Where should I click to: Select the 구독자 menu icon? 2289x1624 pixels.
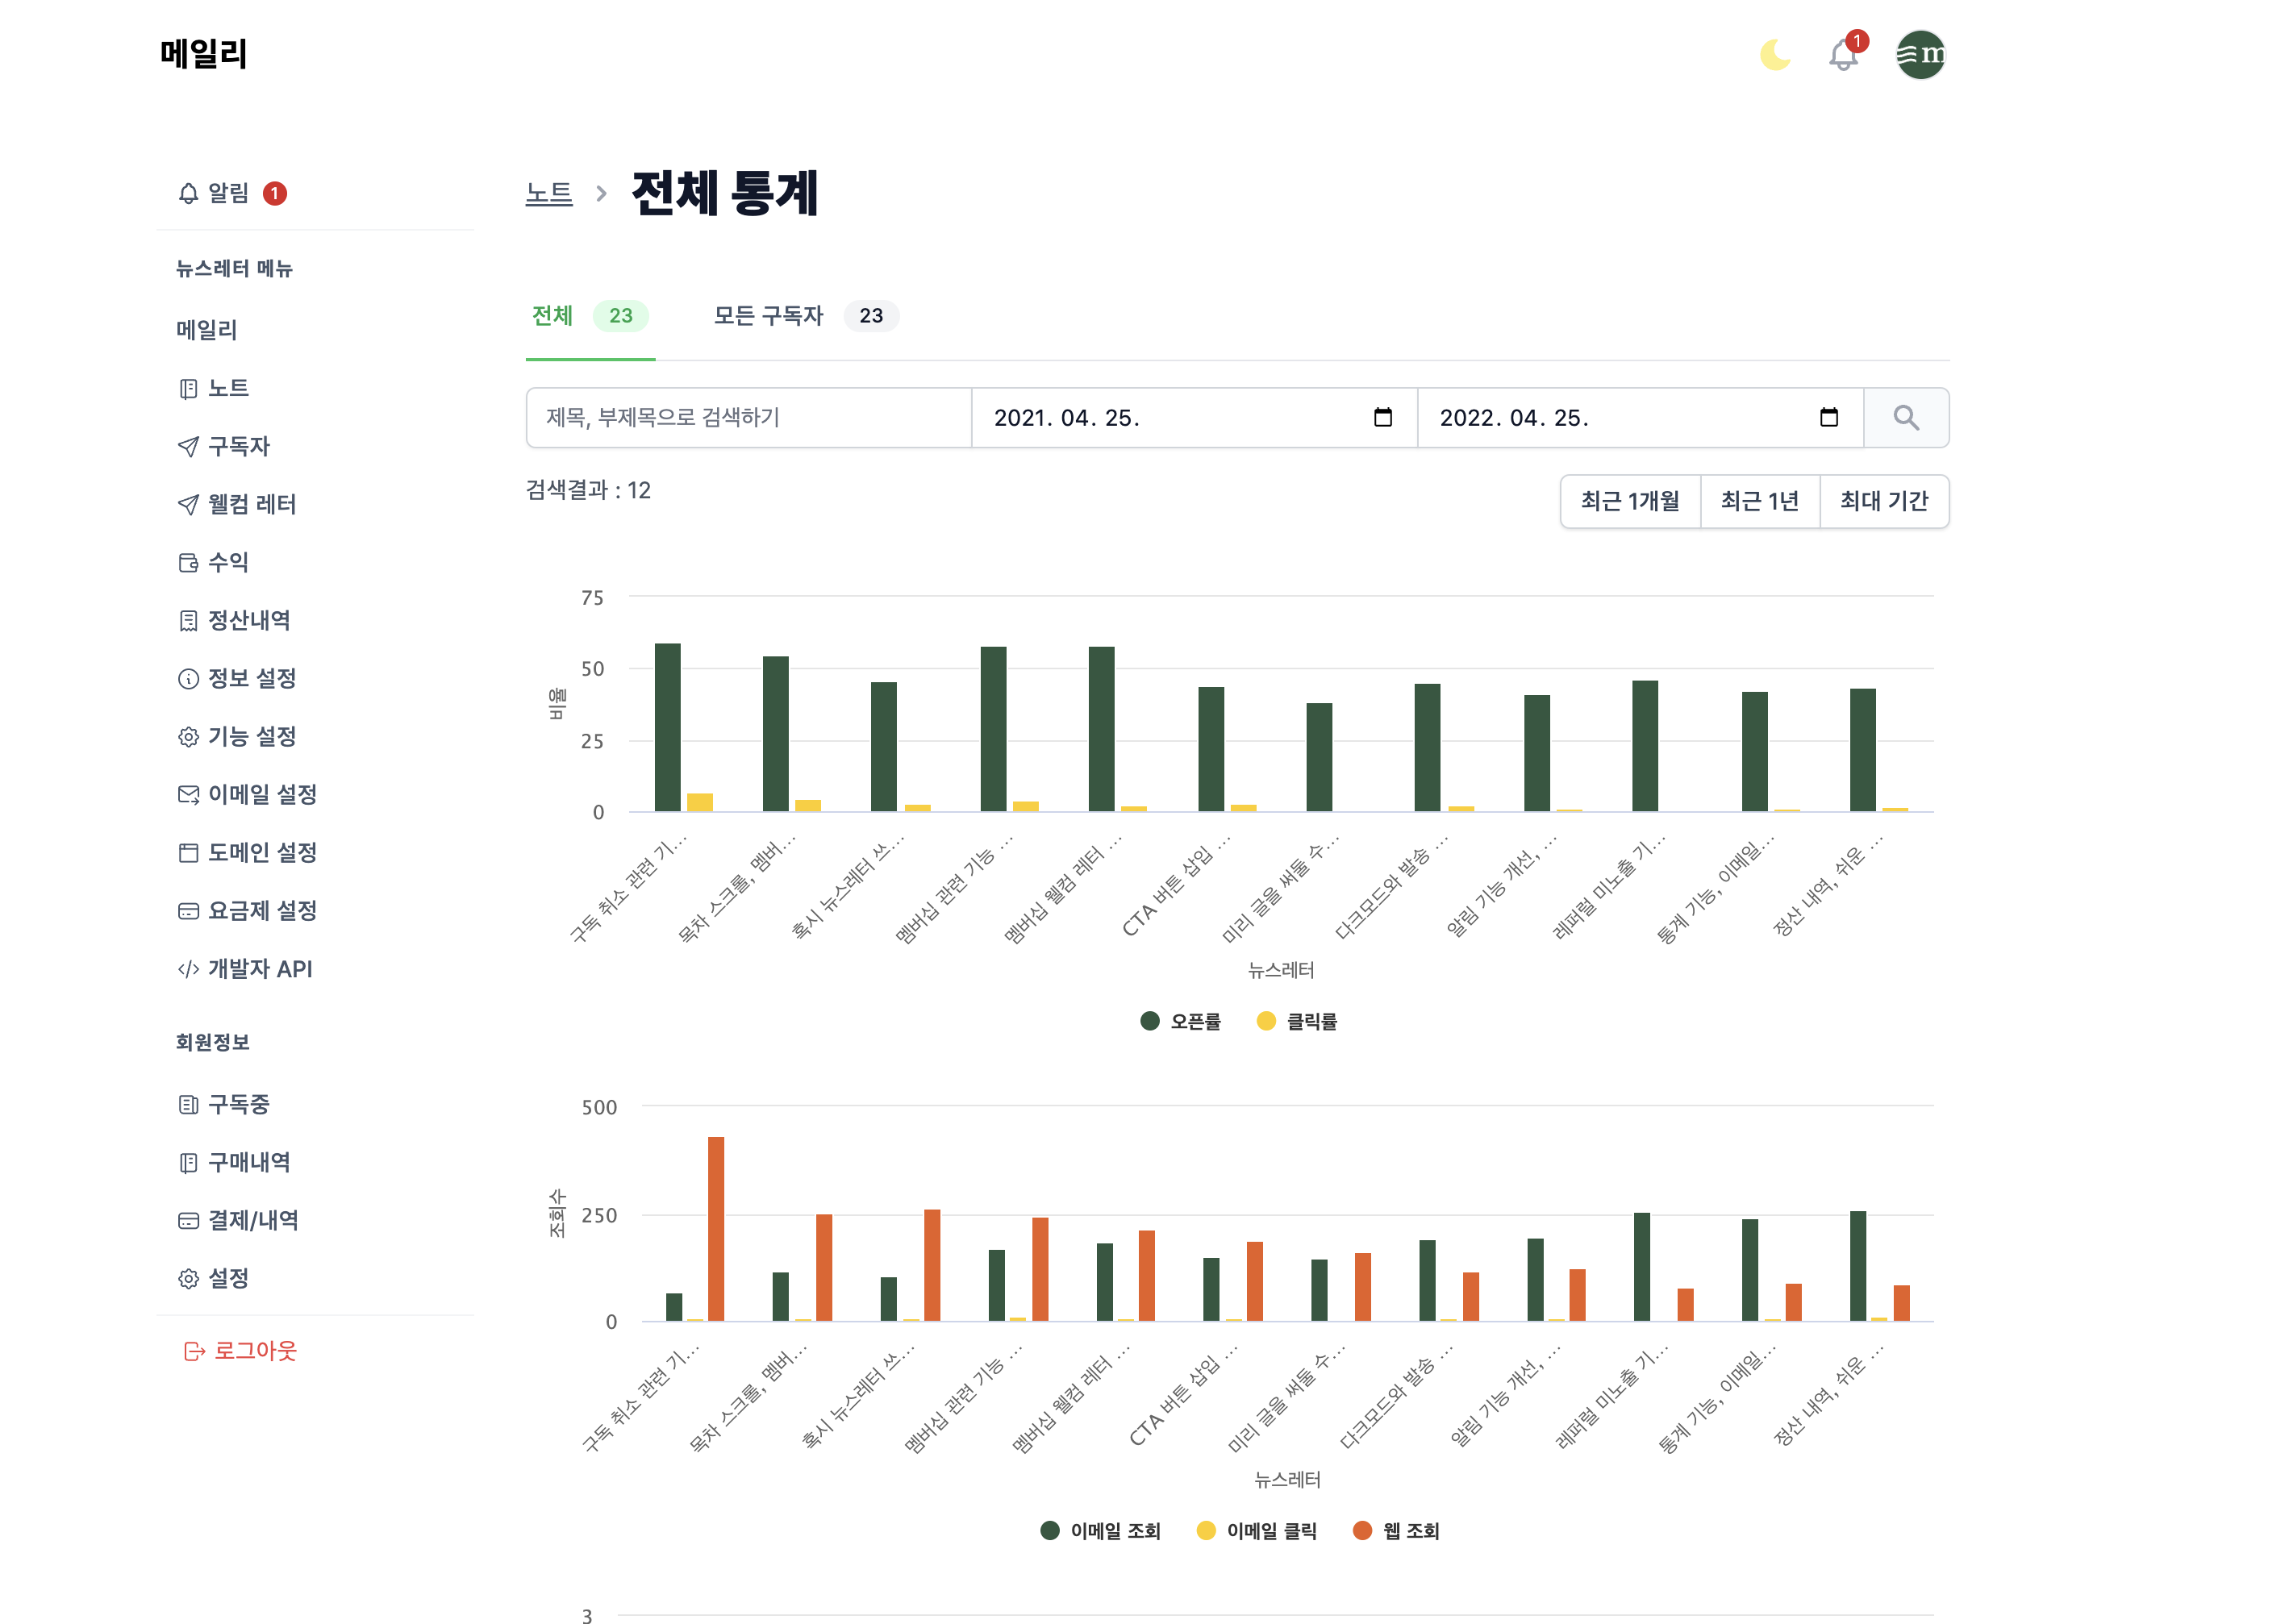click(x=190, y=447)
